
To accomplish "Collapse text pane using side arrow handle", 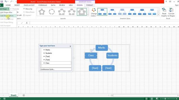I will [x=74, y=58].
